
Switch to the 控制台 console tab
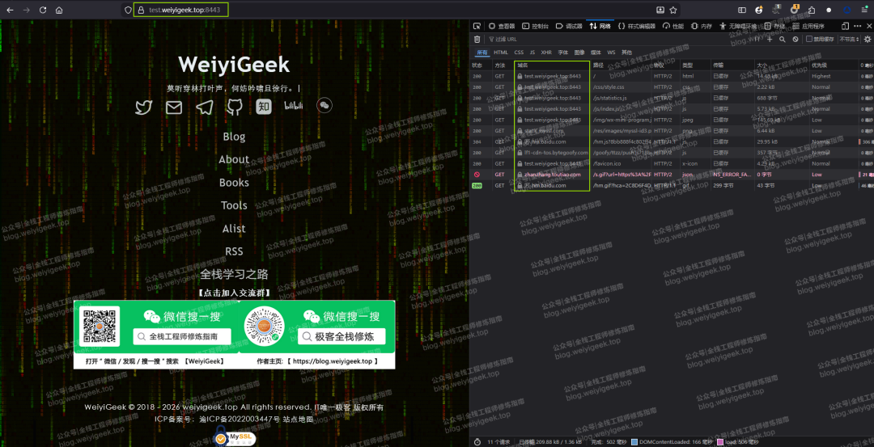(x=536, y=26)
